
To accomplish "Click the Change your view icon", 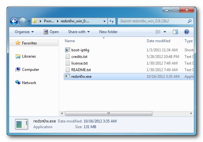I will coord(158,32).
